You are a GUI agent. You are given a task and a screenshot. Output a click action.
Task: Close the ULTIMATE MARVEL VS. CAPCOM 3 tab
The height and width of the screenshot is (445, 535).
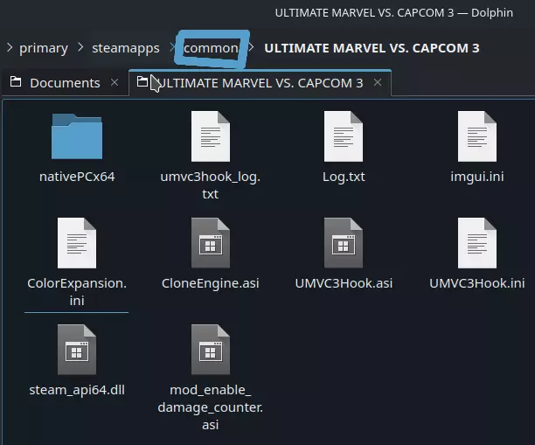[x=378, y=82]
